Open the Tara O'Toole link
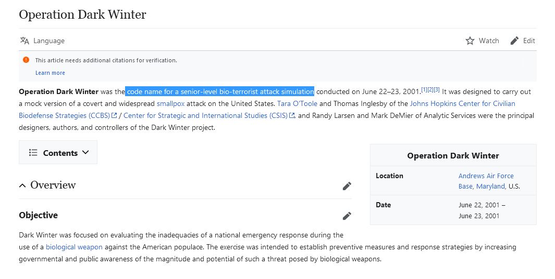 coord(298,103)
